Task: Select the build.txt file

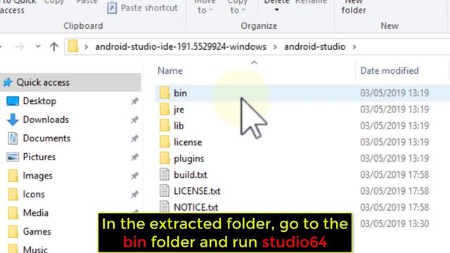Action: (191, 175)
